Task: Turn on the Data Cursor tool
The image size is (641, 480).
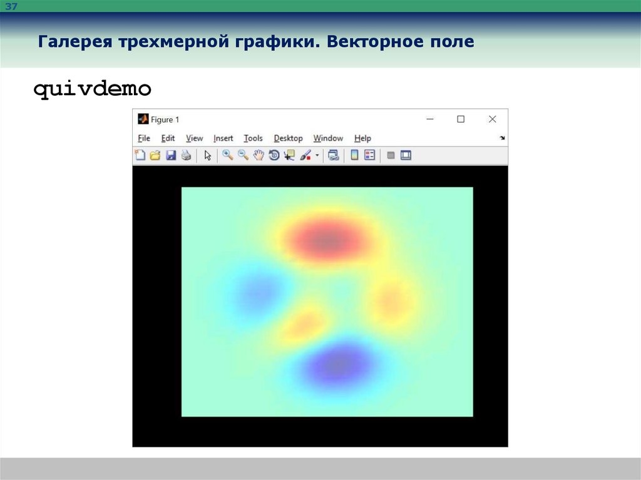Action: 289,155
